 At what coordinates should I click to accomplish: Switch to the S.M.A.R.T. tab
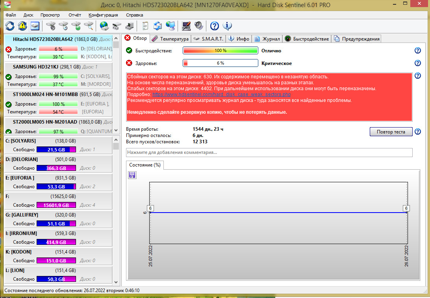[x=208, y=39]
